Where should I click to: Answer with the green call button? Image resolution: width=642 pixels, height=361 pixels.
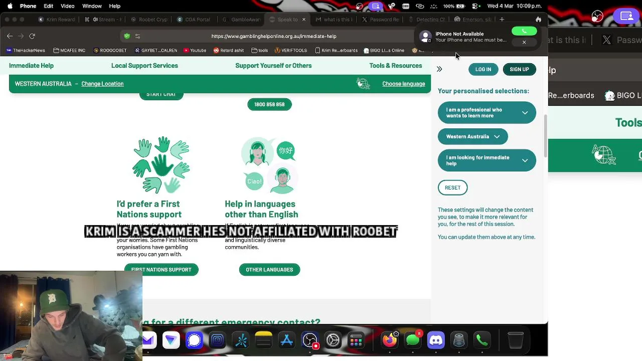[524, 31]
